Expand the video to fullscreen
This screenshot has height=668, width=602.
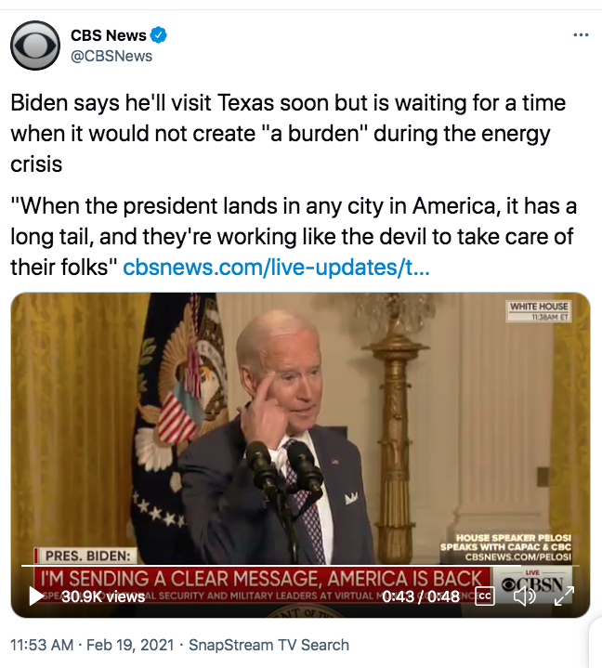tap(564, 596)
